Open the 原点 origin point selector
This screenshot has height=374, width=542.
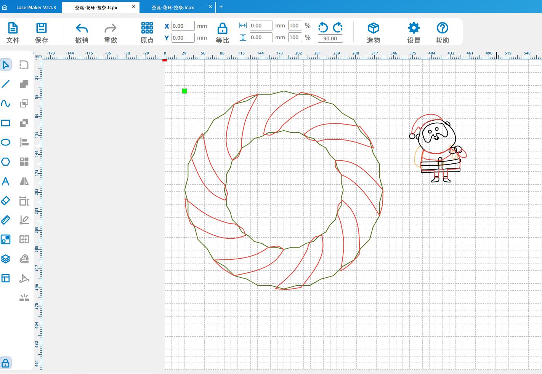147,33
